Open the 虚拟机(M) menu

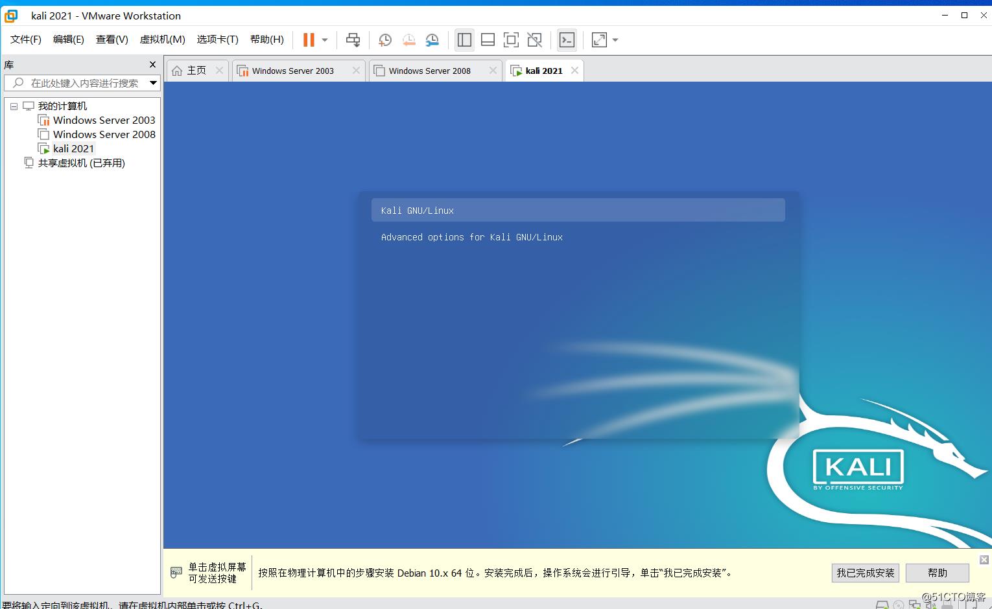[x=163, y=40]
